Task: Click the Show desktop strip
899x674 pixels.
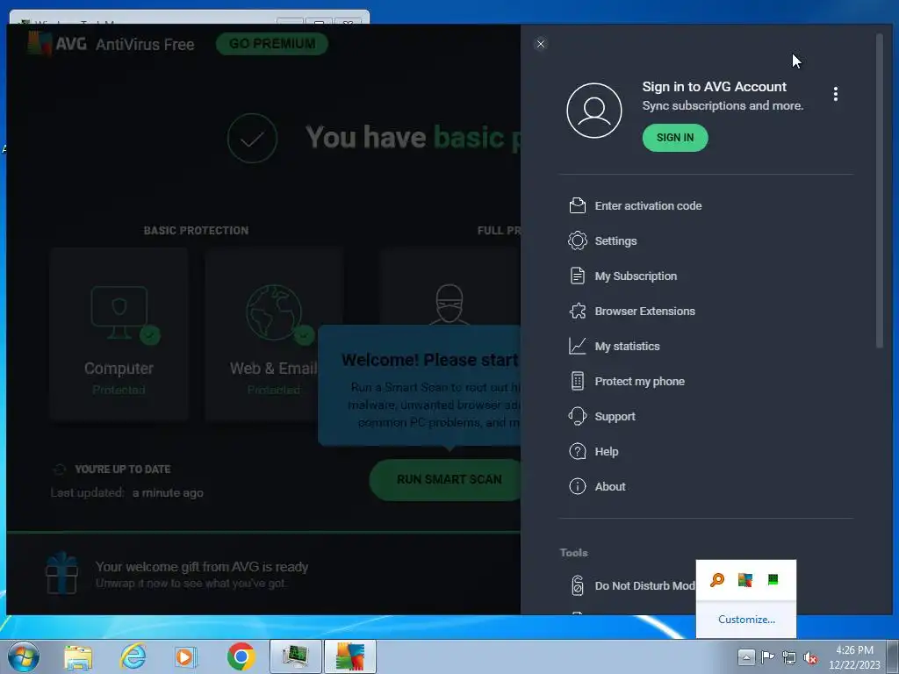Action: (x=893, y=656)
